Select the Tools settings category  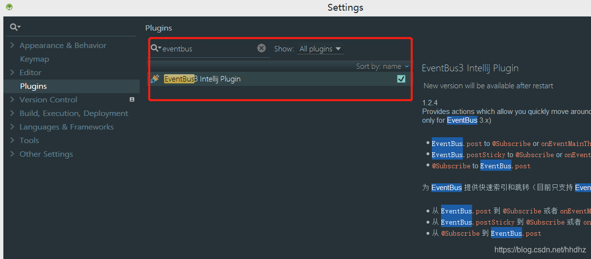tap(29, 140)
